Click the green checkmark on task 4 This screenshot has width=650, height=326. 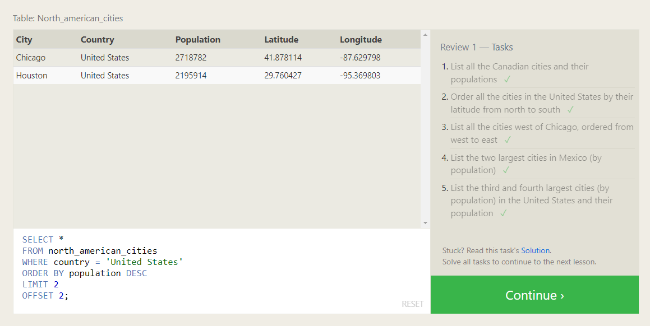click(x=506, y=170)
